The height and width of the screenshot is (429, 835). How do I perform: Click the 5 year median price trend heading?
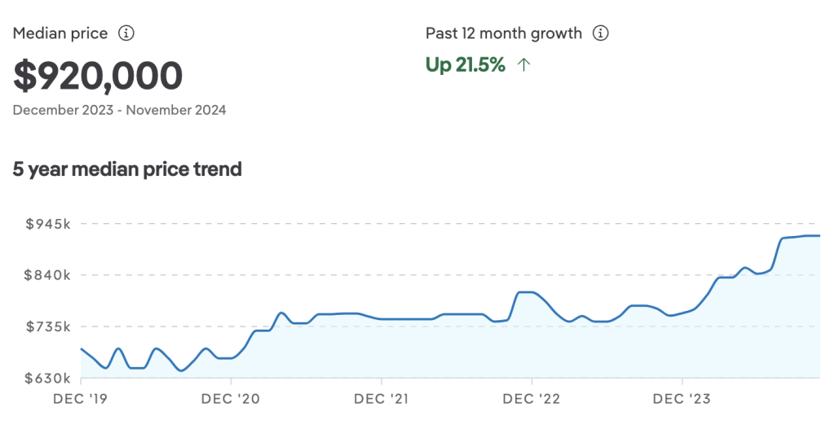pos(127,169)
